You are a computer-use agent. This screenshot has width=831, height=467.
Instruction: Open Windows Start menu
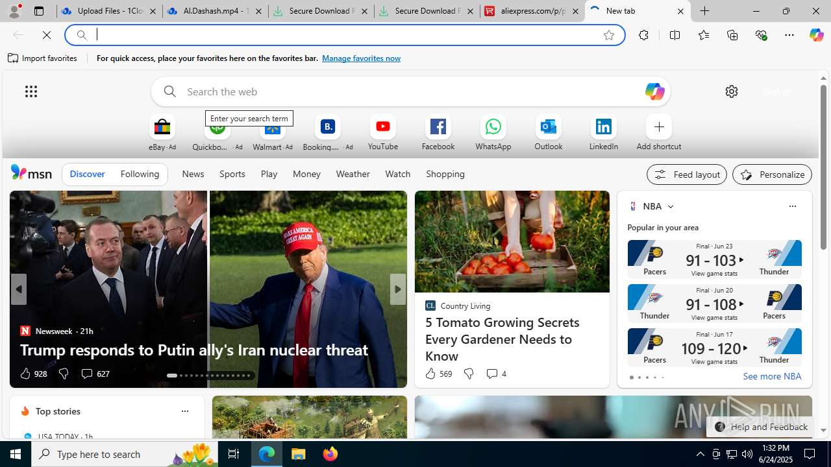(16, 454)
